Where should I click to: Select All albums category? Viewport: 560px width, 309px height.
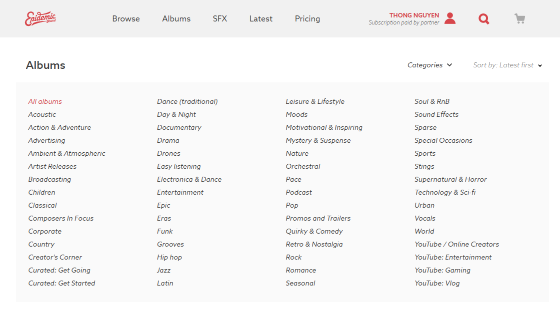(x=45, y=101)
